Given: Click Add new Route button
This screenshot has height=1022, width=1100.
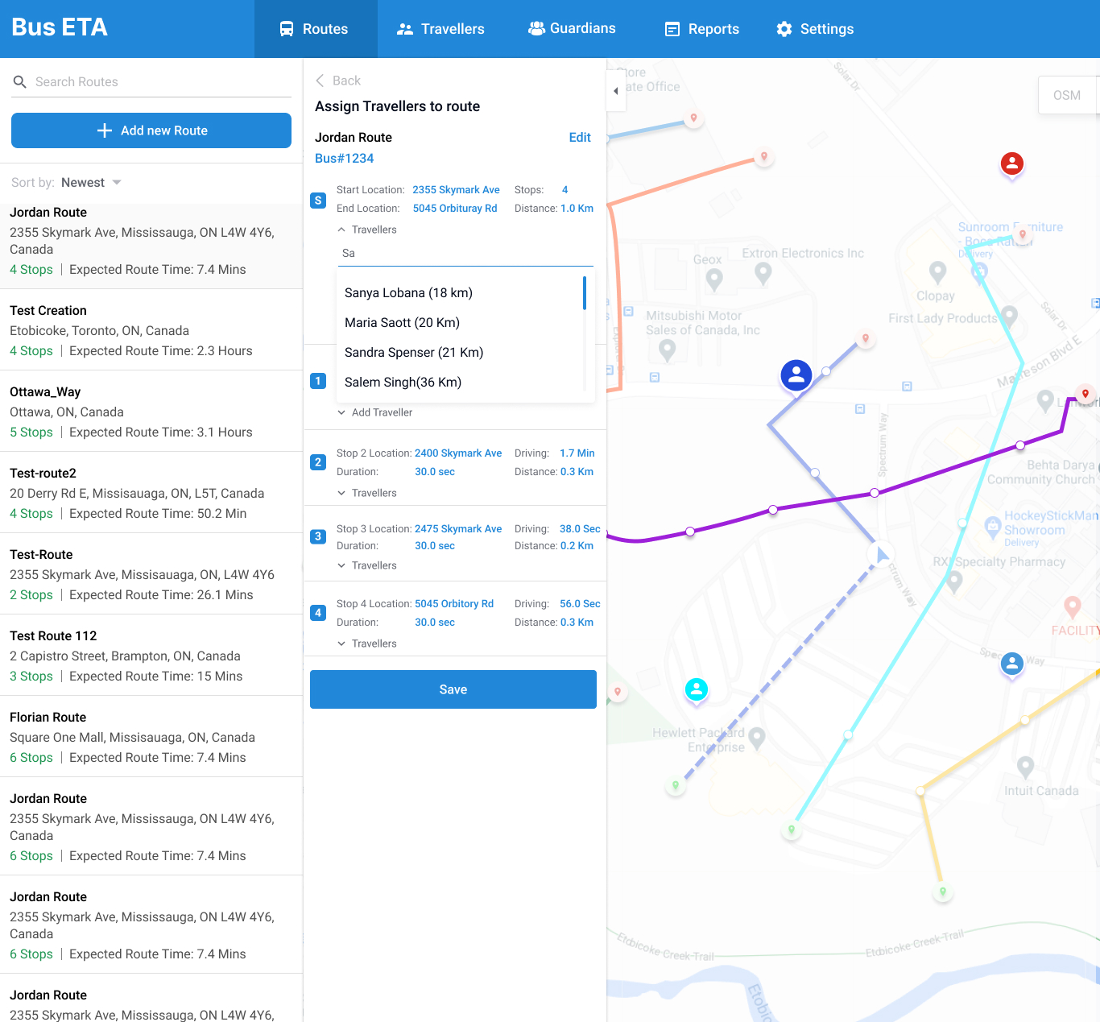Looking at the screenshot, I should tap(151, 130).
